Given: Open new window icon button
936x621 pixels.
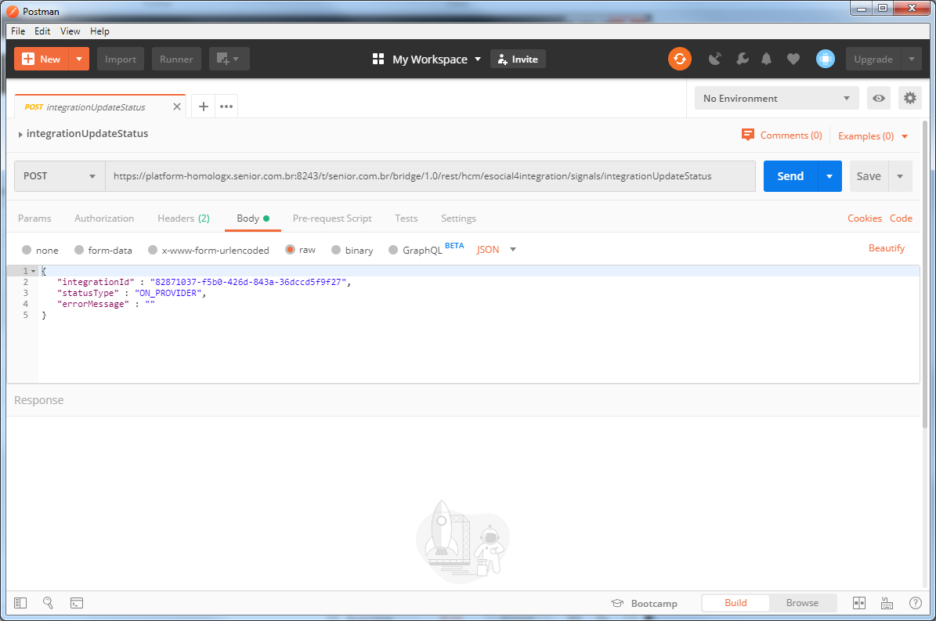Looking at the screenshot, I should tap(229, 59).
